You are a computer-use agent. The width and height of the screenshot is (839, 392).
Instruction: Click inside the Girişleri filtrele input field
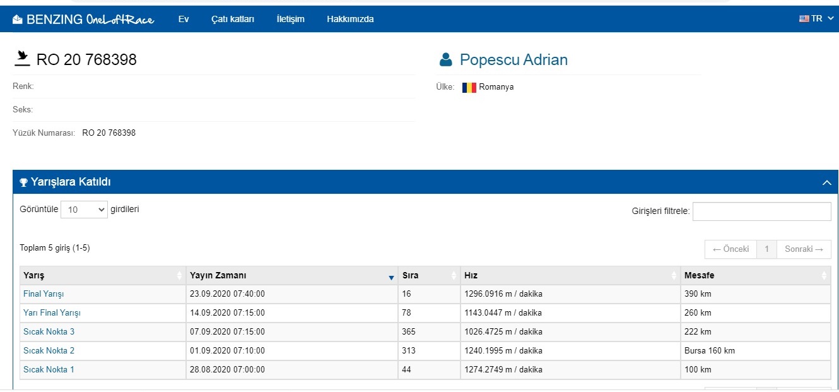(x=761, y=211)
